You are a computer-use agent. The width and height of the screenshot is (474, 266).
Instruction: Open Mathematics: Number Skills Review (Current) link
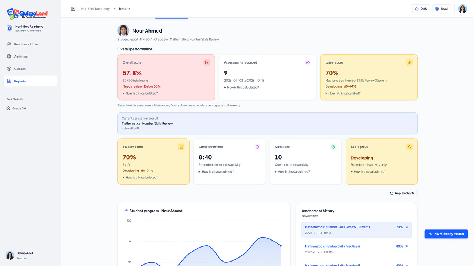337,227
